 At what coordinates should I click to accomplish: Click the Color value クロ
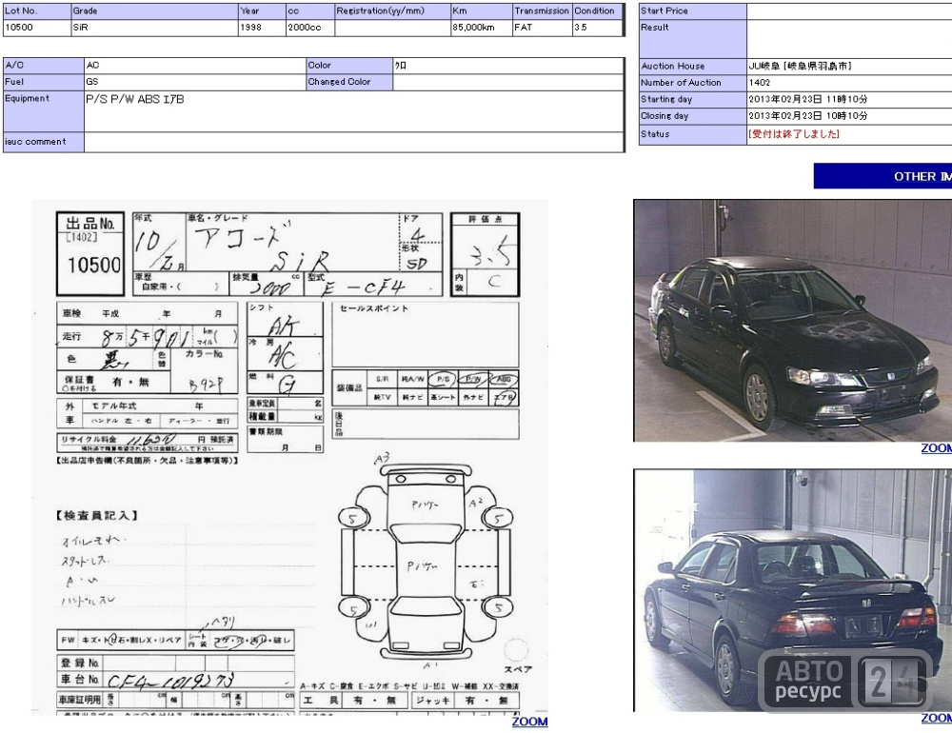coord(401,65)
